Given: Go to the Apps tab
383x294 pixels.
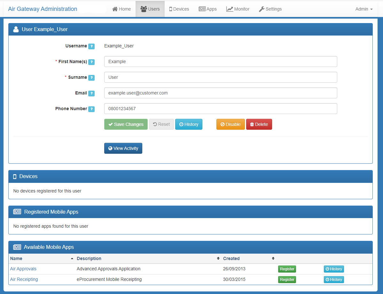Looking at the screenshot, I should 207,9.
